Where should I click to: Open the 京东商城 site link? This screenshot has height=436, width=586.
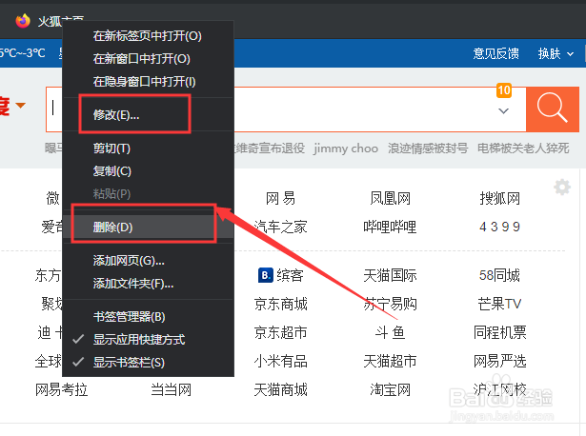[280, 304]
